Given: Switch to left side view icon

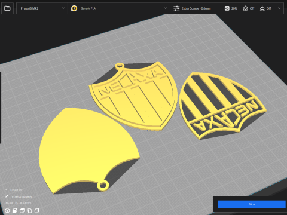Looking at the screenshot, I should pyautogui.click(x=29, y=210).
